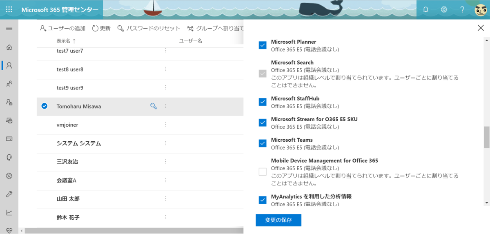Open more options for test9 user9
Screen dimensions: 490x234
tap(166, 87)
